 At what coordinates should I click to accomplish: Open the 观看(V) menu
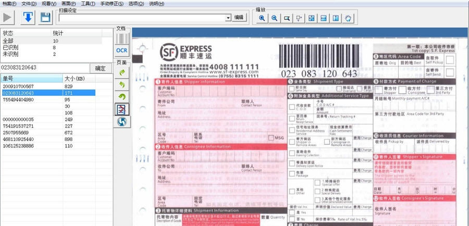[49, 4]
